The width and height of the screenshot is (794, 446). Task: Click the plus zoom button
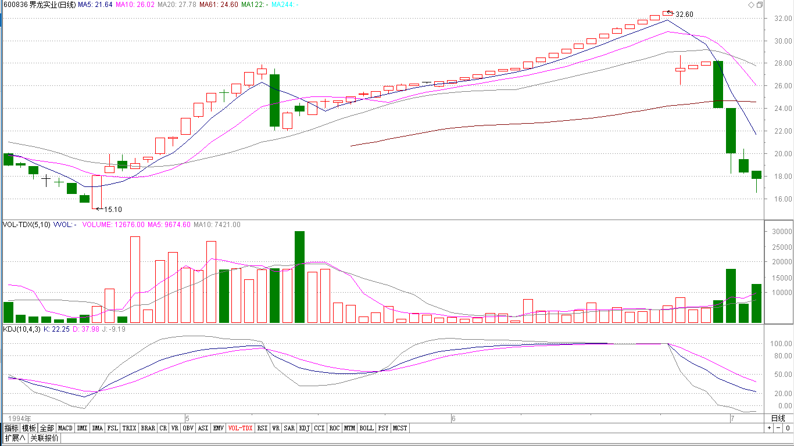tap(770, 428)
